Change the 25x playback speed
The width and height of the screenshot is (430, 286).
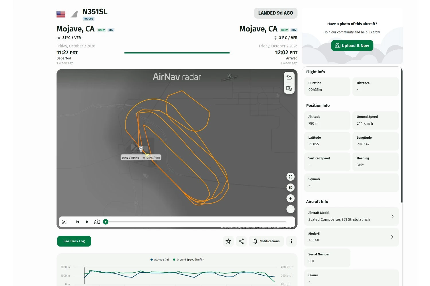[97, 222]
